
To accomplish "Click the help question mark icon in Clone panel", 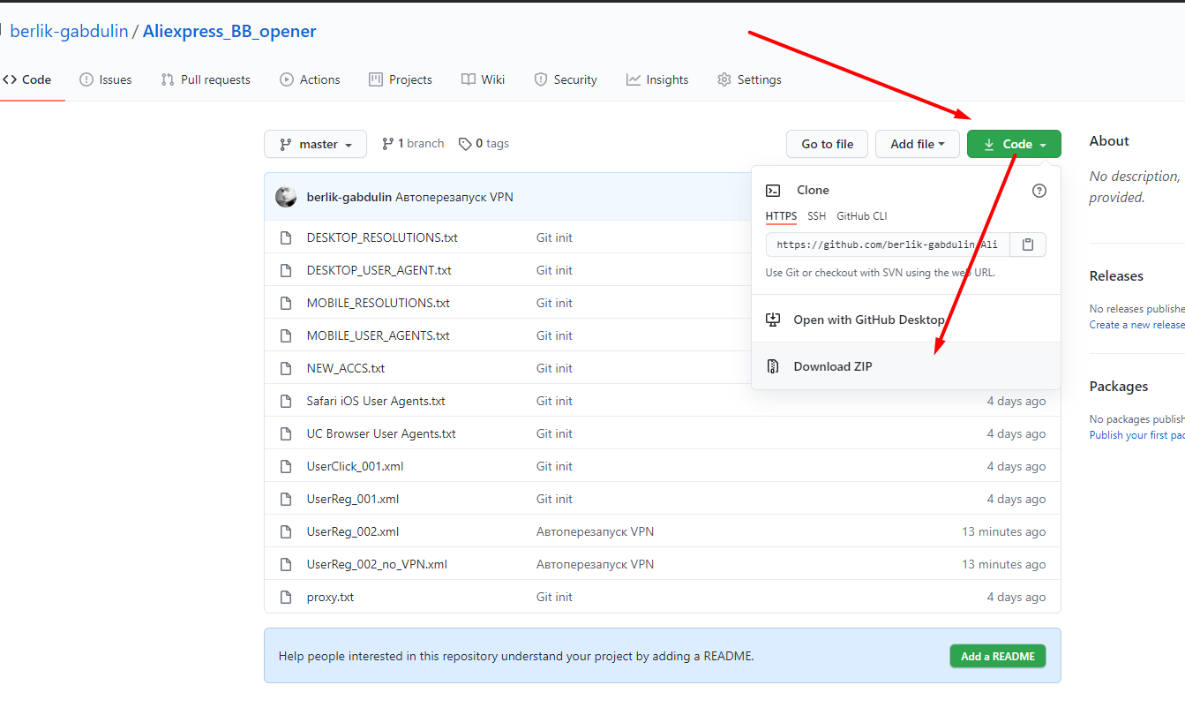I will [1039, 190].
